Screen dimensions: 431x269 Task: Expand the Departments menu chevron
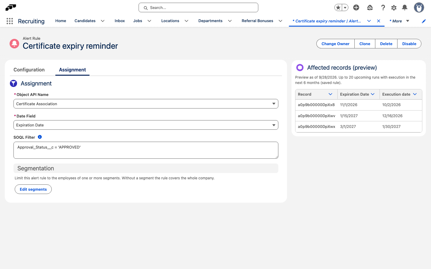pos(230,21)
